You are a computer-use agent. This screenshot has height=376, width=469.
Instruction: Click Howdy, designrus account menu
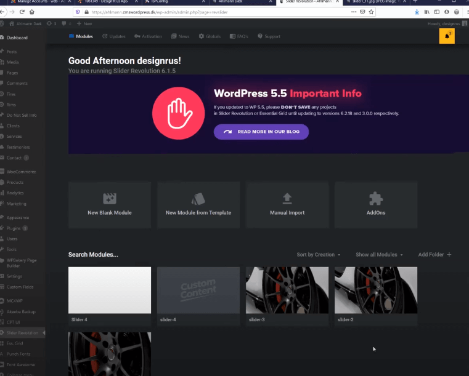[447, 23]
